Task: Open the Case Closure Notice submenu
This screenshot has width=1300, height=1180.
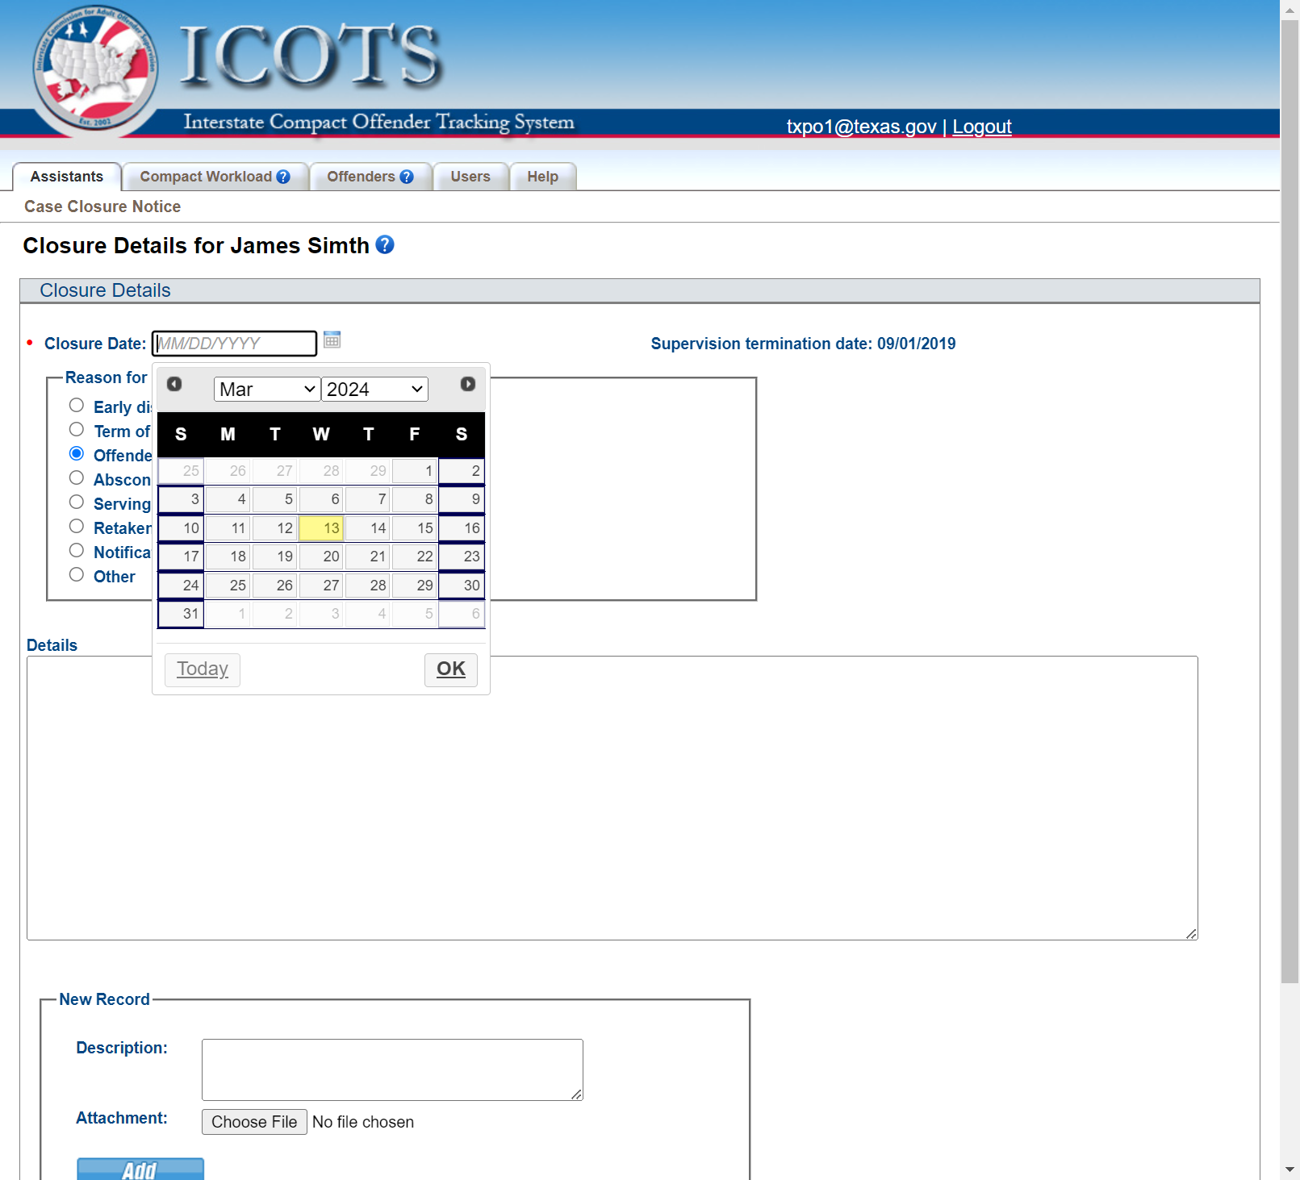Action: (x=102, y=206)
